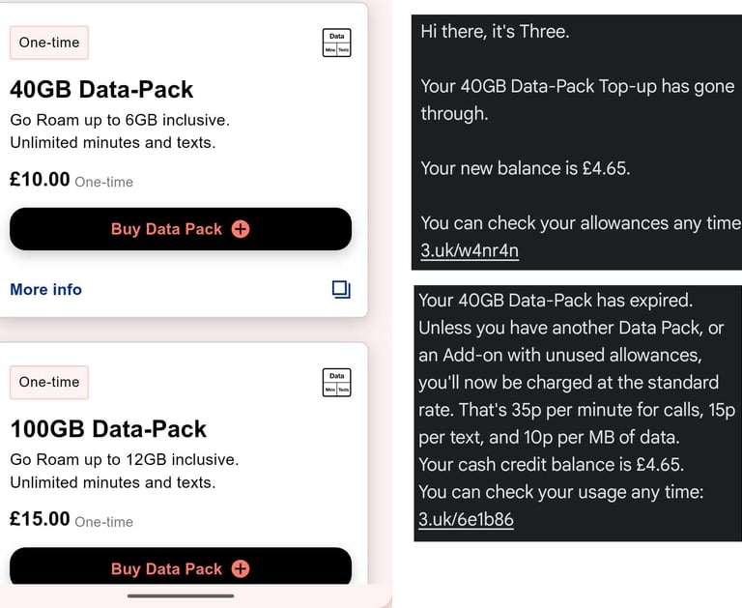Open the 3.uk/w4nr4n allowances link

pos(470,251)
